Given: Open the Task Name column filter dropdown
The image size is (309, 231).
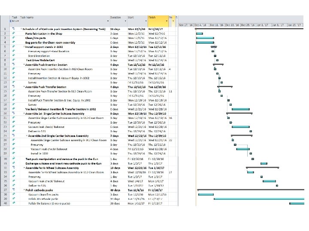Looking at the screenshot, I should [108, 21].
